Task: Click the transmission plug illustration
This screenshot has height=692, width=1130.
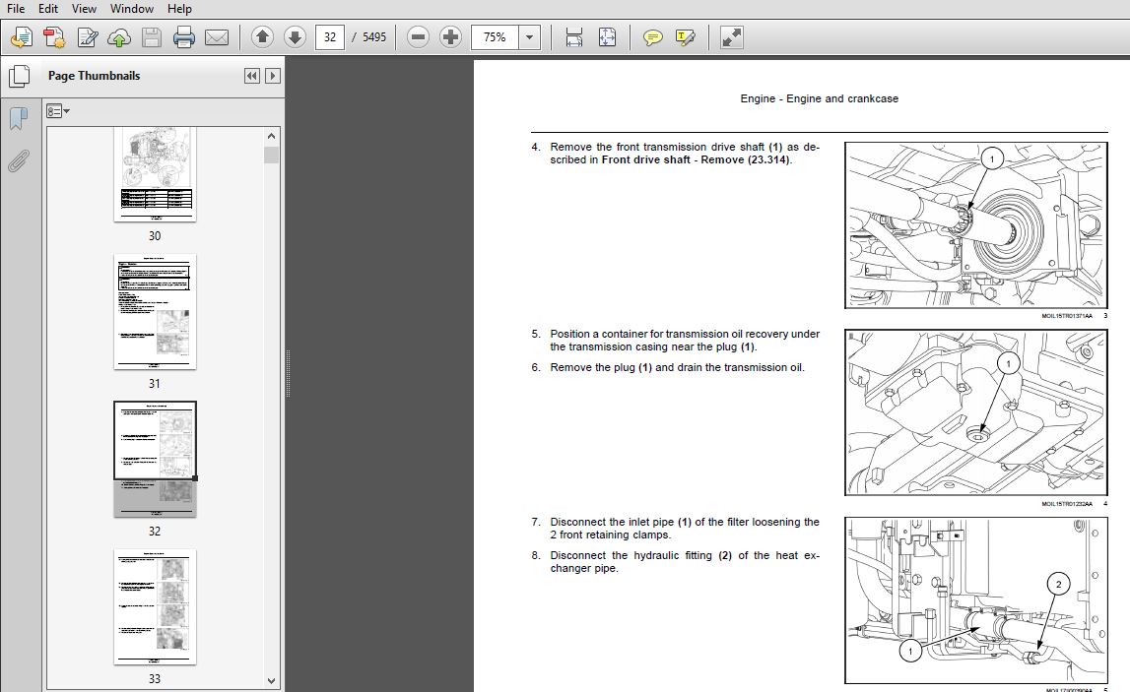Action: 975,412
